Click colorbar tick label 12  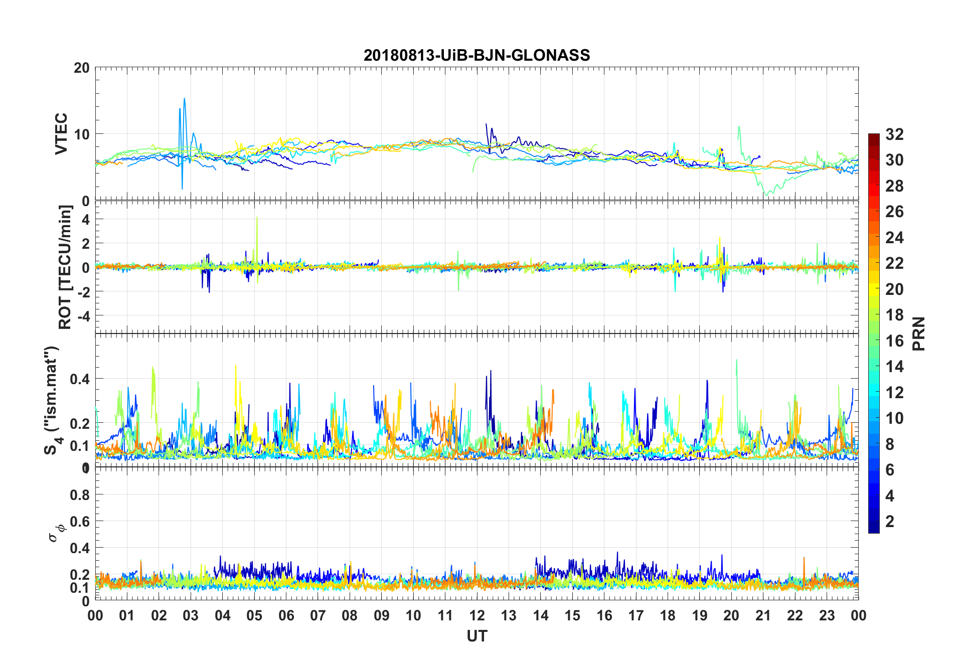pyautogui.click(x=894, y=392)
